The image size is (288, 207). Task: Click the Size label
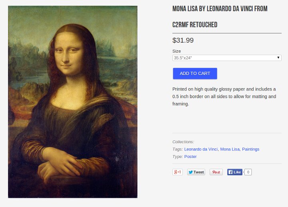coord(176,51)
